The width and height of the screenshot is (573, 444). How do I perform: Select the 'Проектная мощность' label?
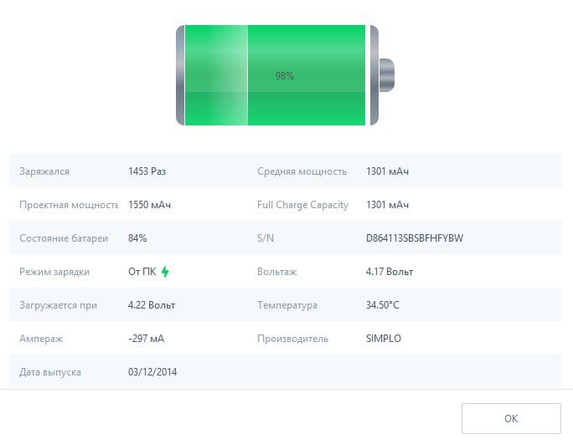pyautogui.click(x=69, y=205)
